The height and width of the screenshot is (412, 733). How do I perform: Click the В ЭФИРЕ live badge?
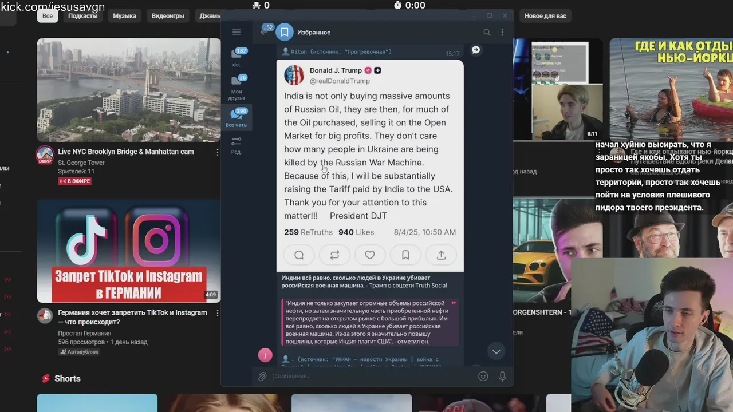tap(75, 181)
